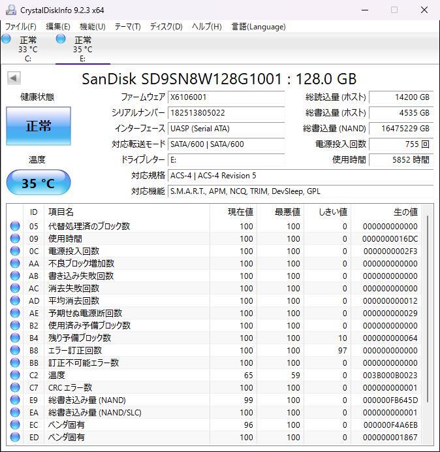This screenshot has height=452, width=440.
Task: Open the 言語(Language) menu
Action: pos(259,27)
